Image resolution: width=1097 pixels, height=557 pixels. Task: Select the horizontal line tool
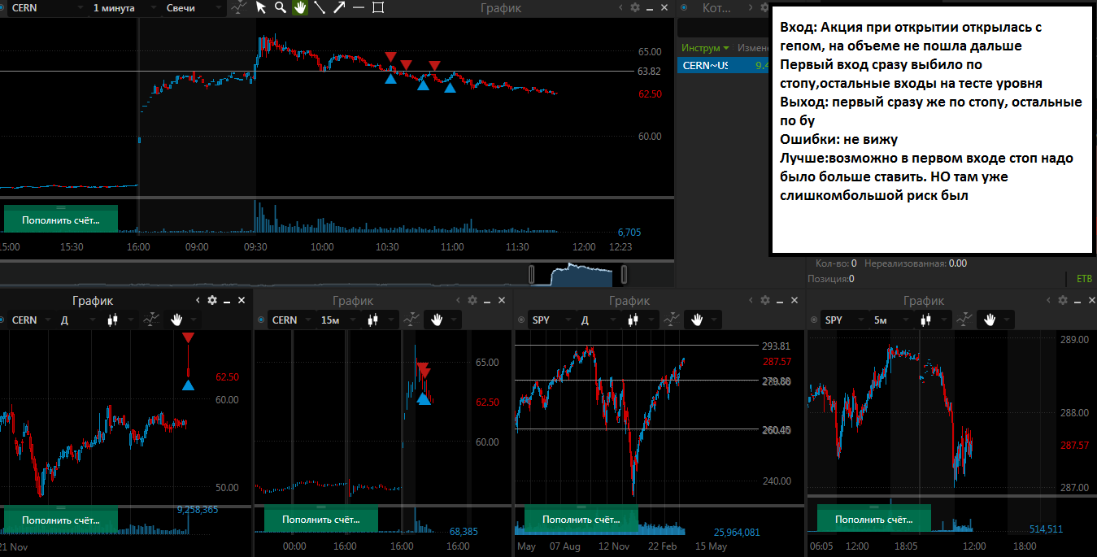[x=359, y=8]
